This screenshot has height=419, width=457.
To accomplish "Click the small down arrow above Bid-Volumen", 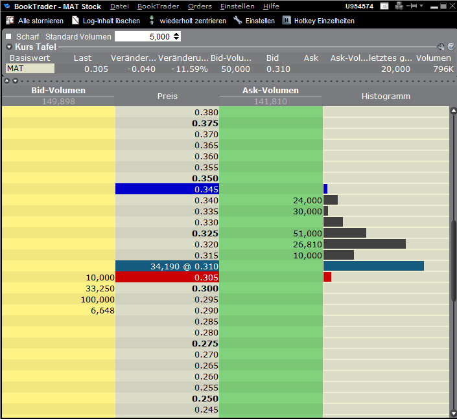I will point(15,81).
